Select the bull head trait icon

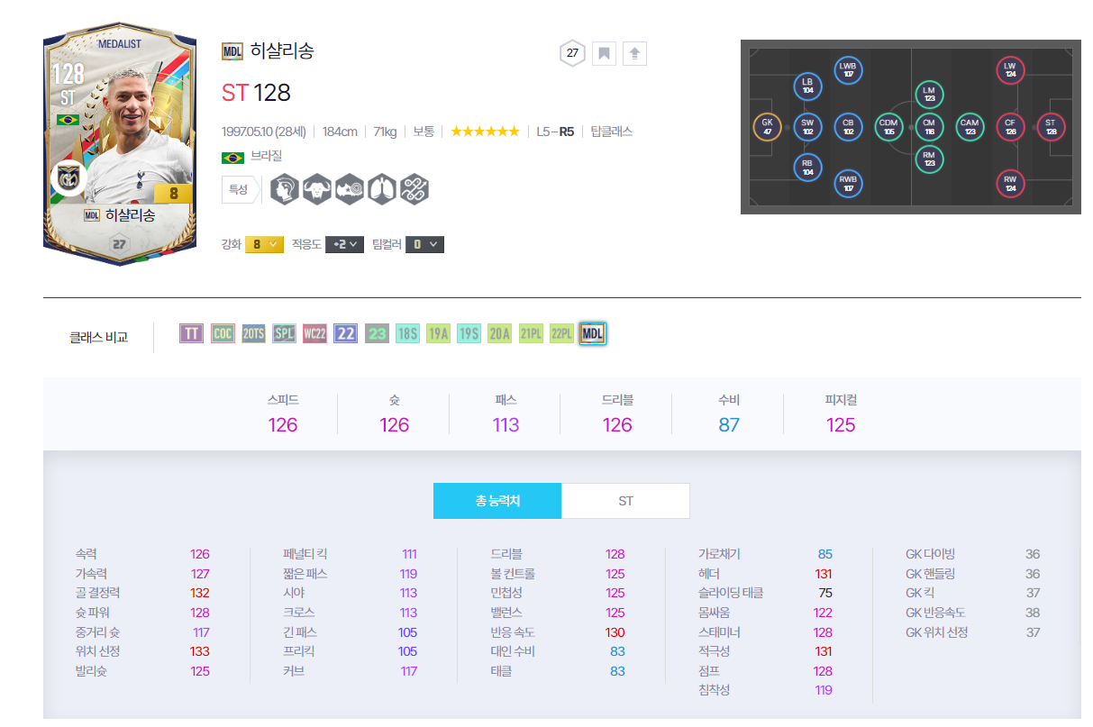[x=317, y=188]
